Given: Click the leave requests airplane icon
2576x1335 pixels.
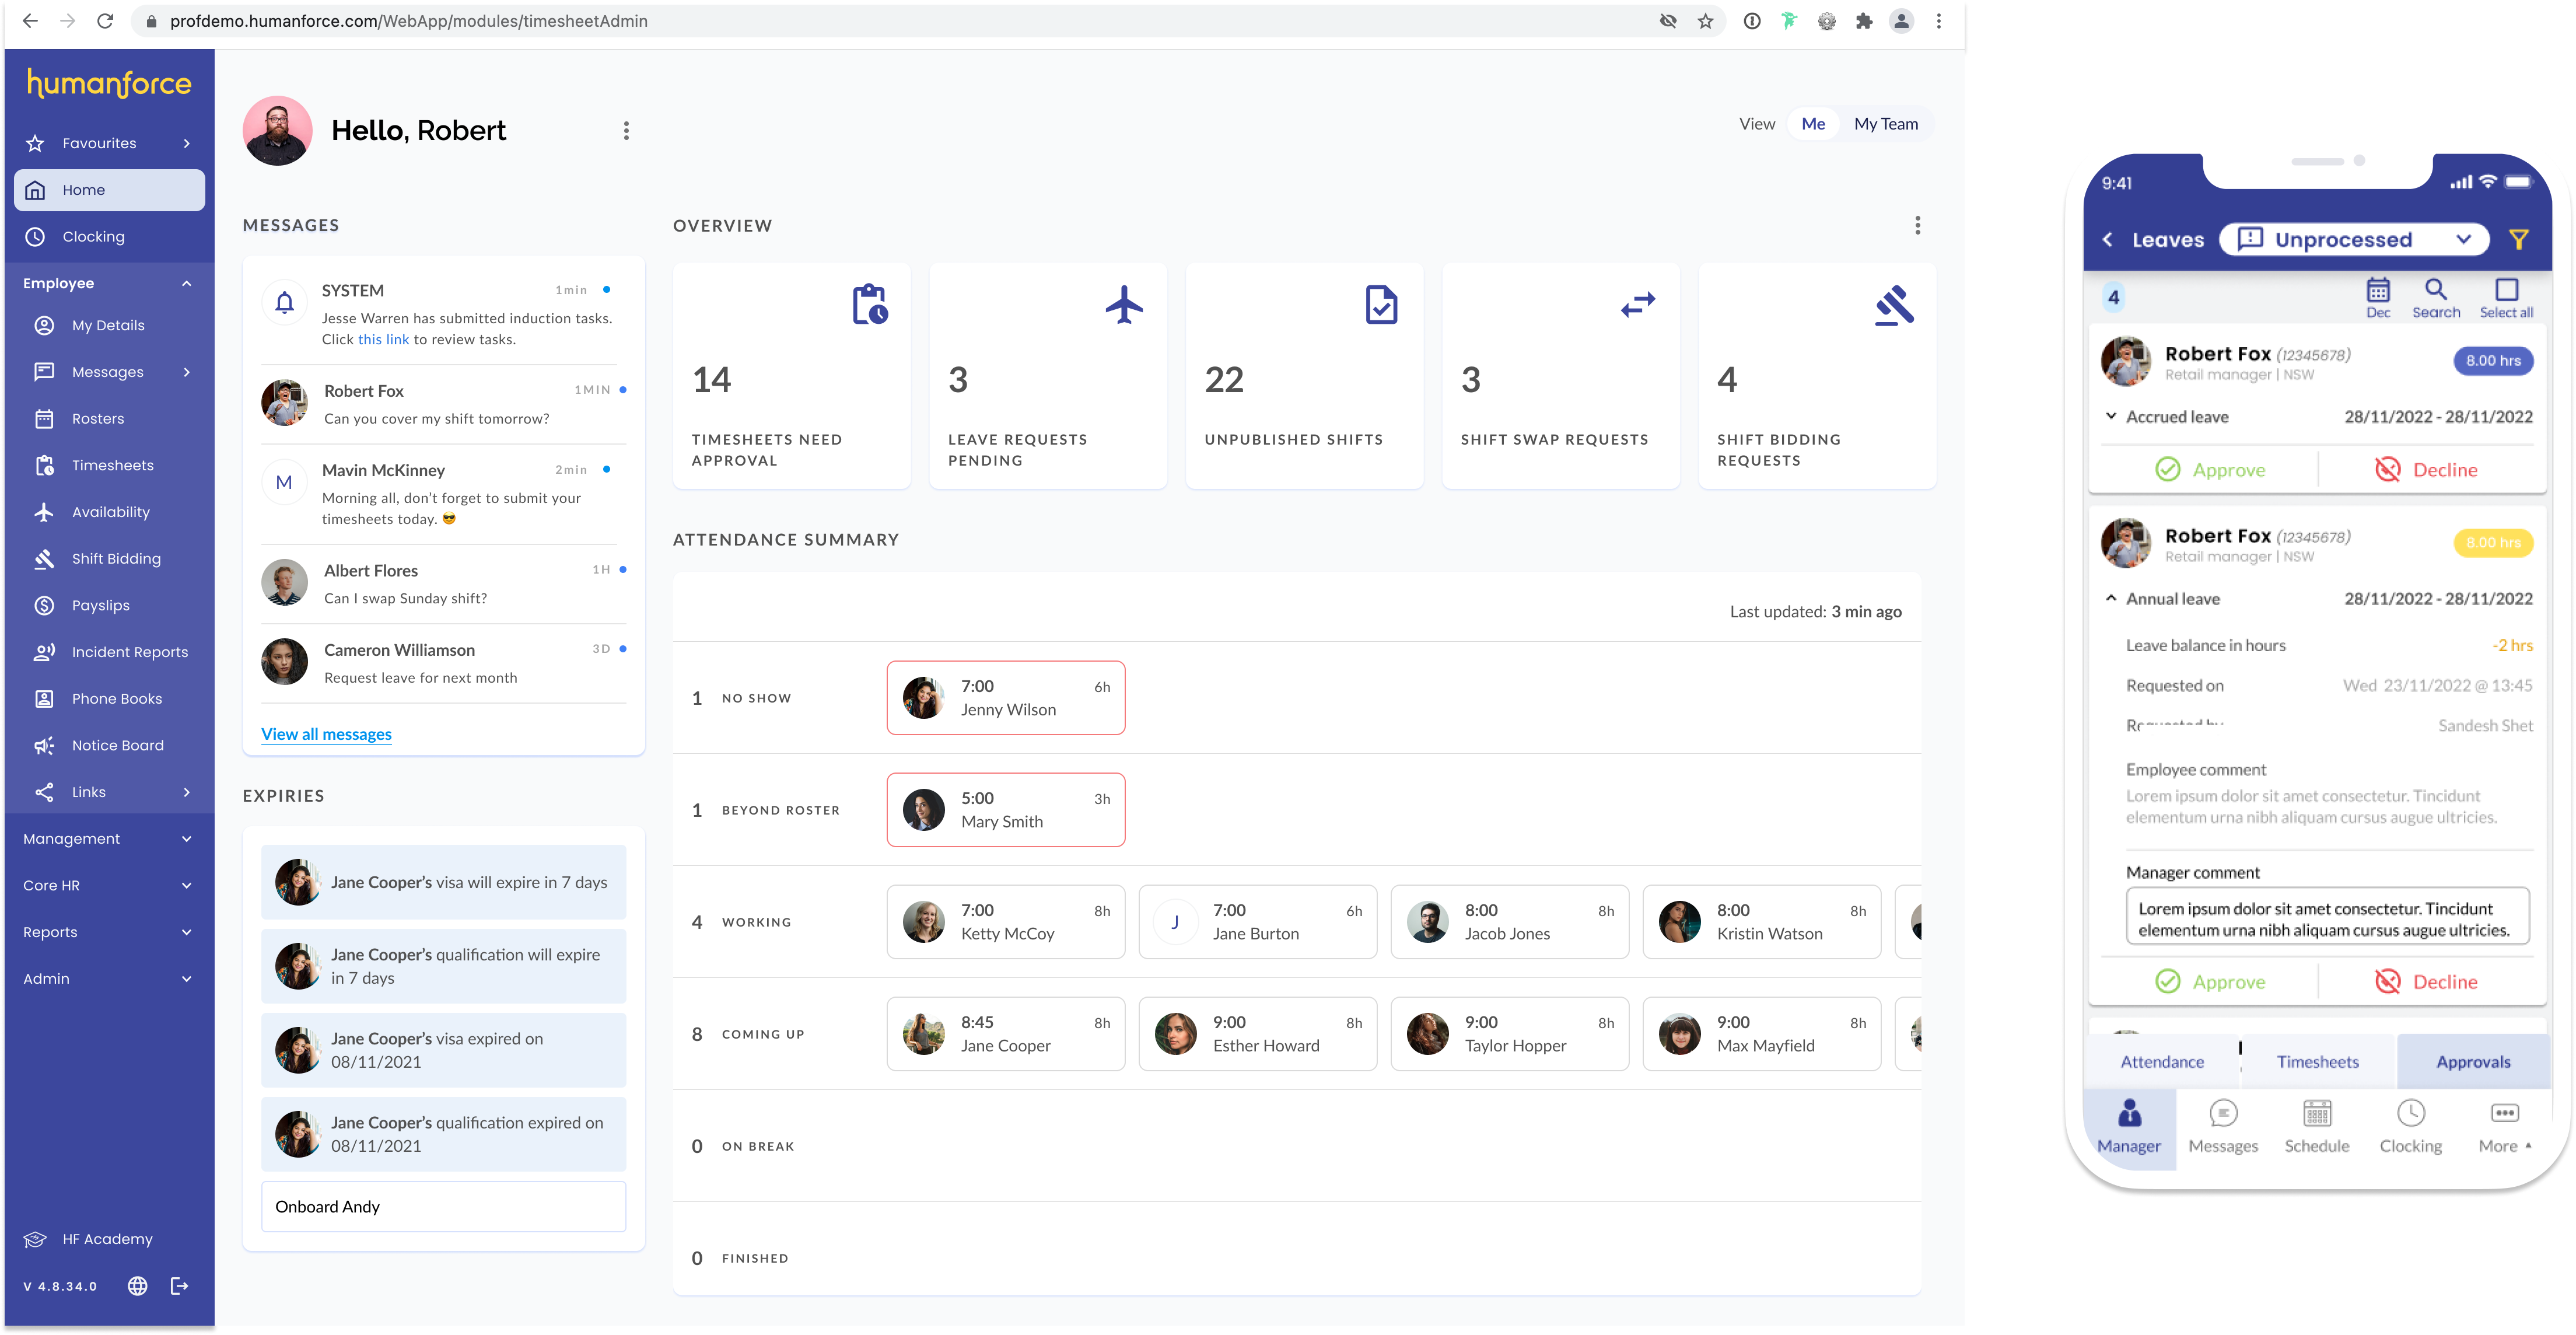Looking at the screenshot, I should (x=1124, y=305).
